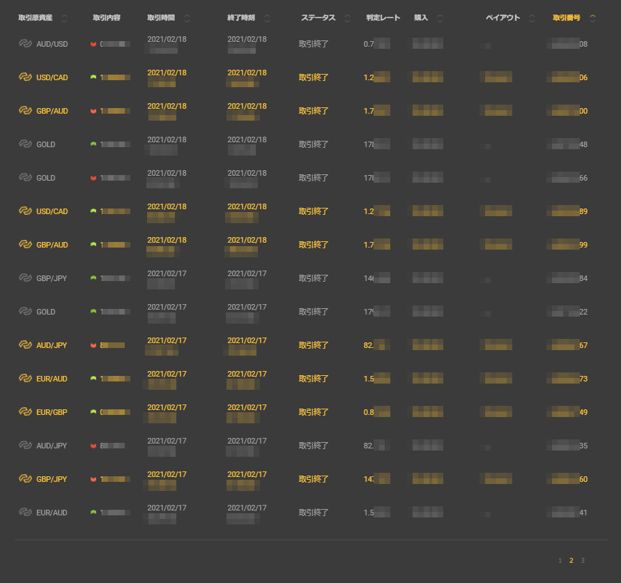Select the current page 2 indicator
Screen dimensions: 621x583
[x=571, y=560]
